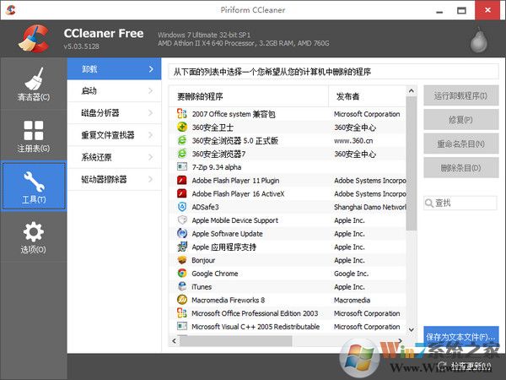Click the 360安全浏览器7 icon
The image size is (506, 380).
tap(182, 154)
